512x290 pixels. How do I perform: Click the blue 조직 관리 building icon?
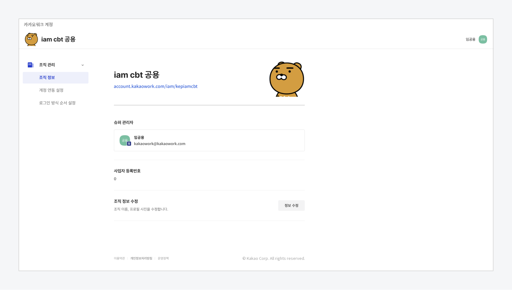30,65
